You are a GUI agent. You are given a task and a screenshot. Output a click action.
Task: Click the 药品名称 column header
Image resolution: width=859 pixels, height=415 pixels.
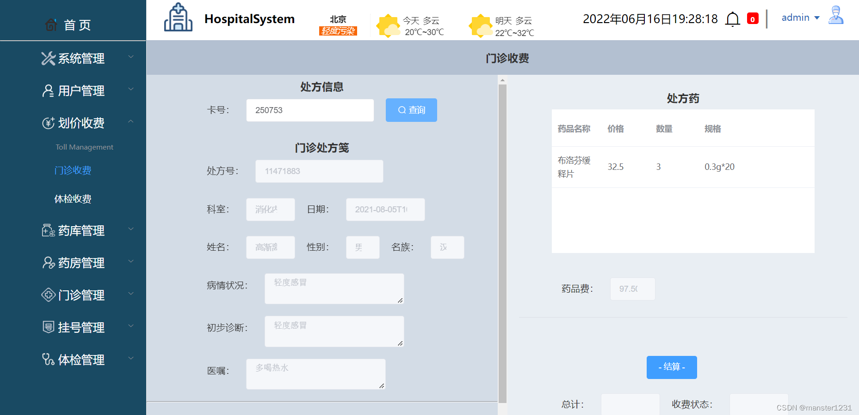pyautogui.click(x=574, y=129)
